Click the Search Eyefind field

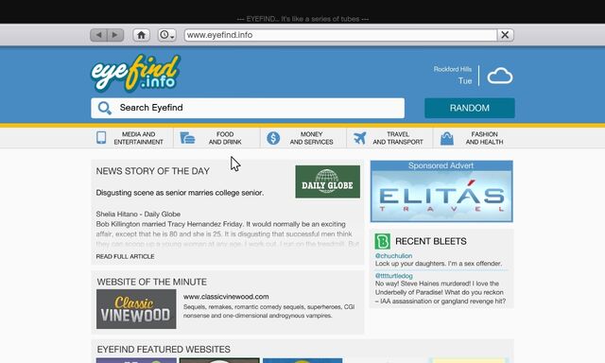click(248, 108)
